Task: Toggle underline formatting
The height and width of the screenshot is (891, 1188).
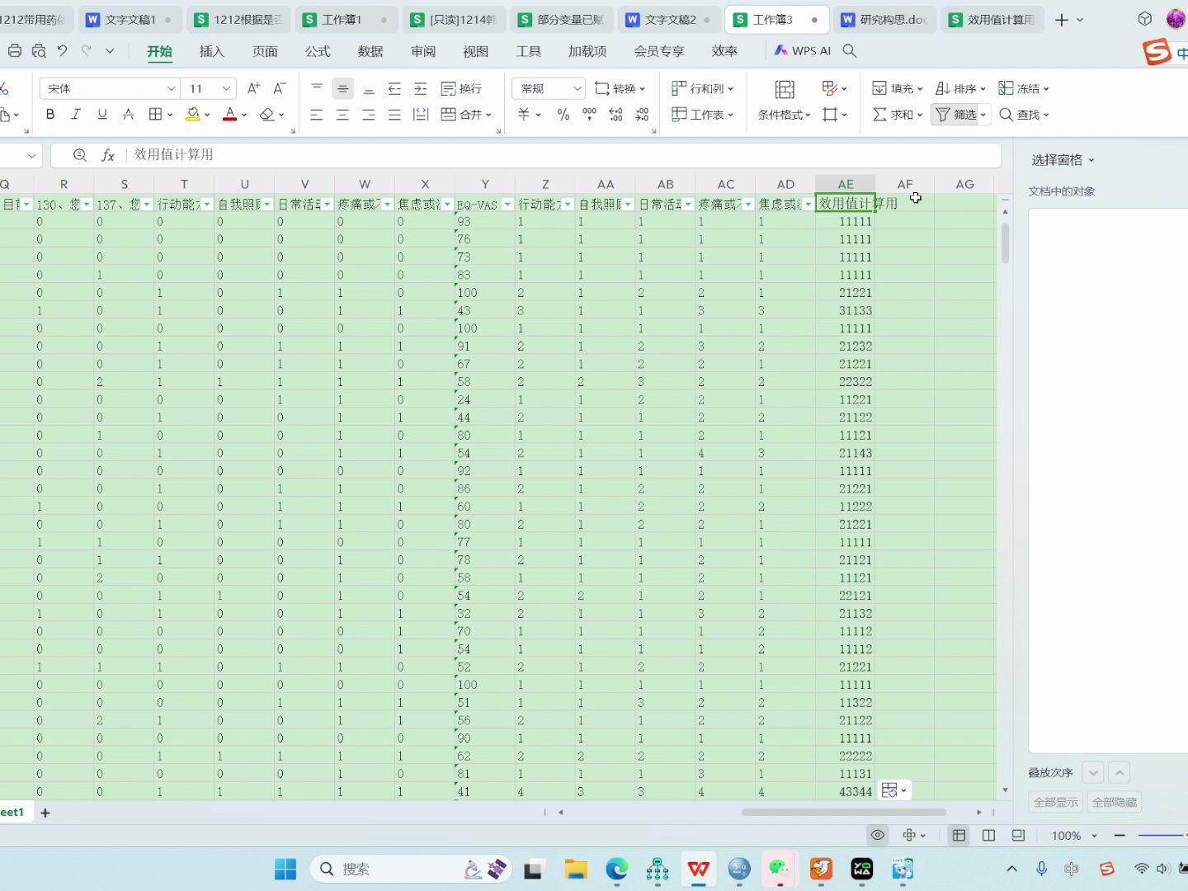Action: pos(101,114)
